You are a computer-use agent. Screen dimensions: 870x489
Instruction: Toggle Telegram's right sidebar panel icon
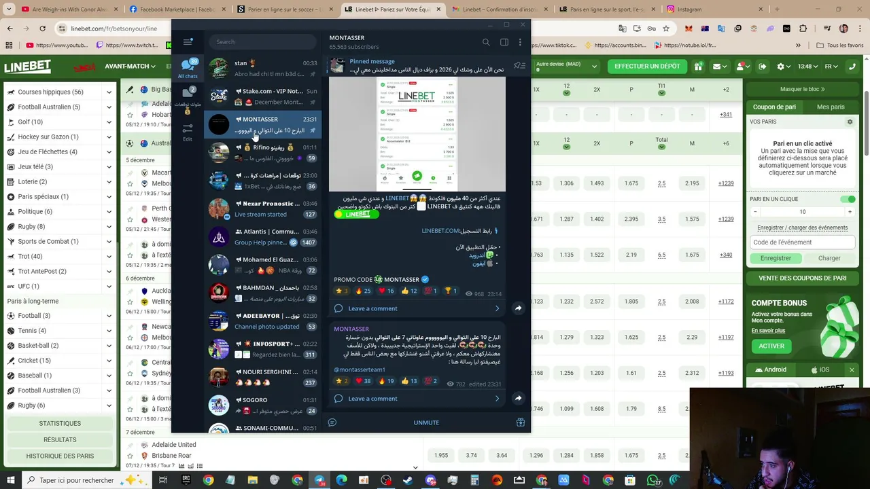pos(504,42)
